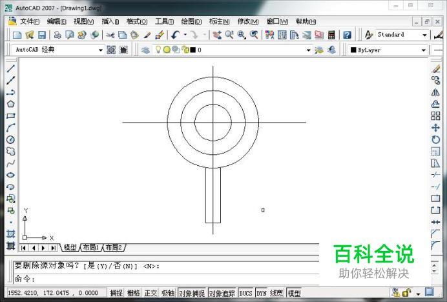Toggle the layer lightbulb on/off icon

pyautogui.click(x=158, y=50)
